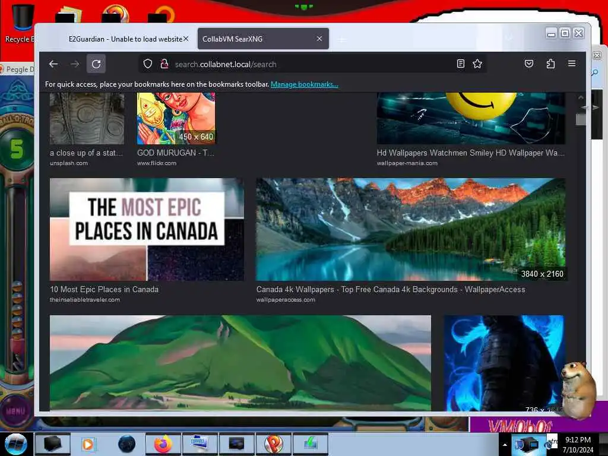
Task: Switch to Firefox in the taskbar
Action: (x=163, y=444)
